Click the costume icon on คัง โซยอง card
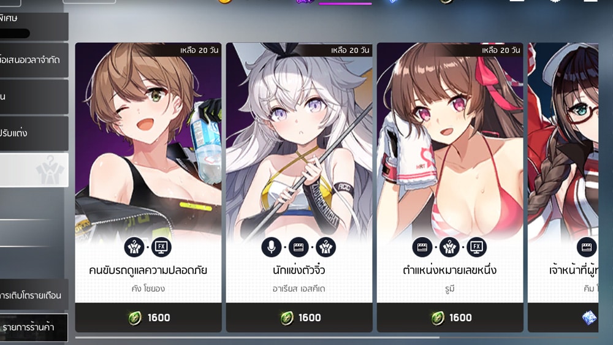Viewport: 613px width, 345px height. (134, 247)
